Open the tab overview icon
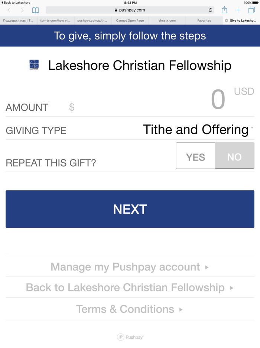The width and height of the screenshot is (260, 348). coord(252,10)
